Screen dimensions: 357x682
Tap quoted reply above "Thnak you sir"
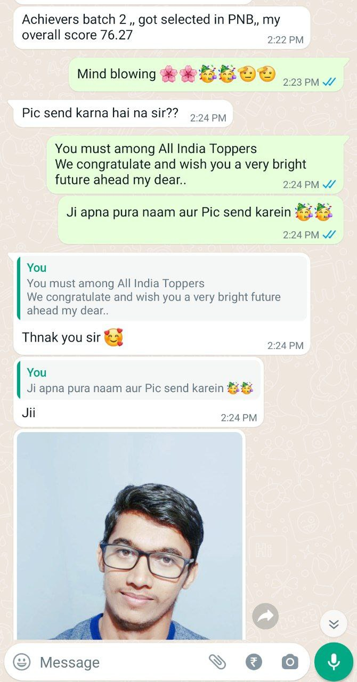point(162,288)
